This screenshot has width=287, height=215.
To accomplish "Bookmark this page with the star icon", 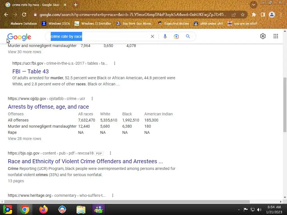I will pyautogui.click(x=242, y=15).
